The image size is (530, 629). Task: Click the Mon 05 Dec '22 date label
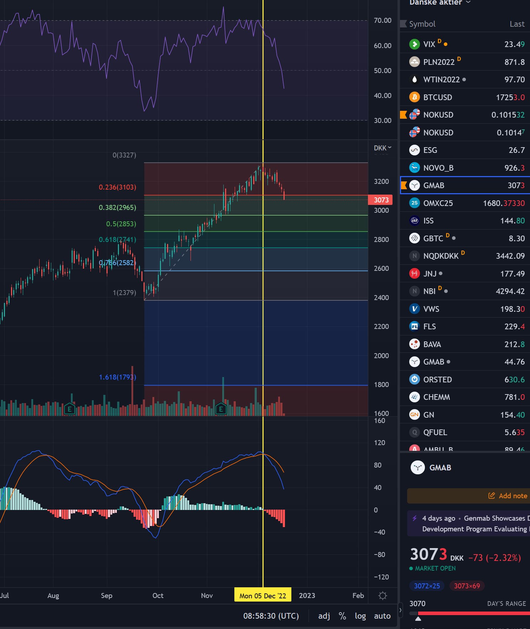pos(263,596)
